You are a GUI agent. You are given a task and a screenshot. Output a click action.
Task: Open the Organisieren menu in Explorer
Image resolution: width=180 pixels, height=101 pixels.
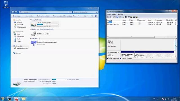coord(17,16)
